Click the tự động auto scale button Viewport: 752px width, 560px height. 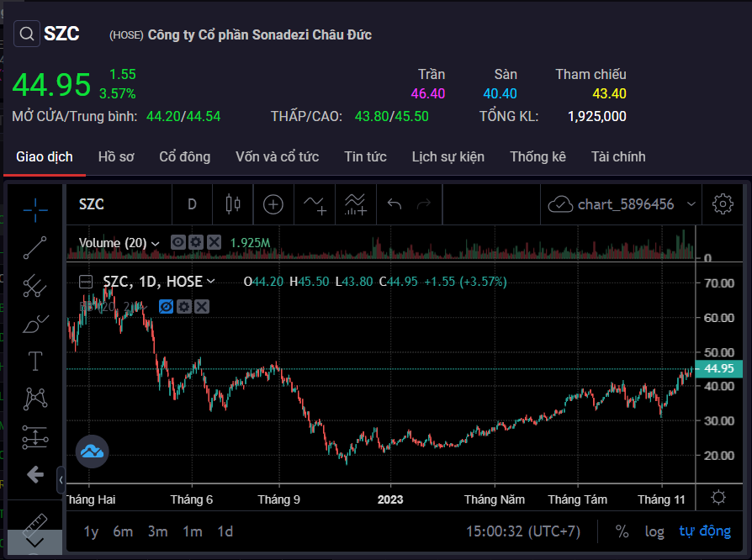tap(705, 531)
